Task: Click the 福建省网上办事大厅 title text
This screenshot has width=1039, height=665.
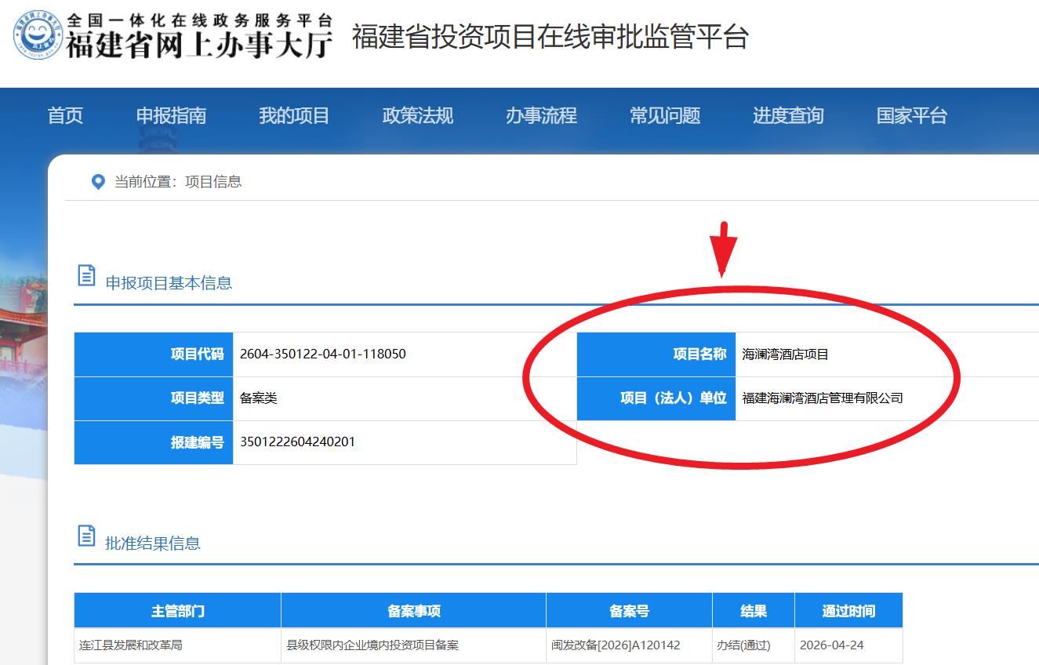Action: pos(199,45)
